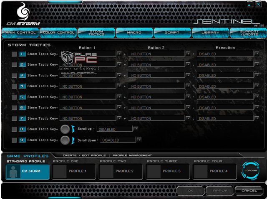The height and width of the screenshot is (199, 267).
Task: Switch to the Color Control tab
Action: (x=58, y=32)
